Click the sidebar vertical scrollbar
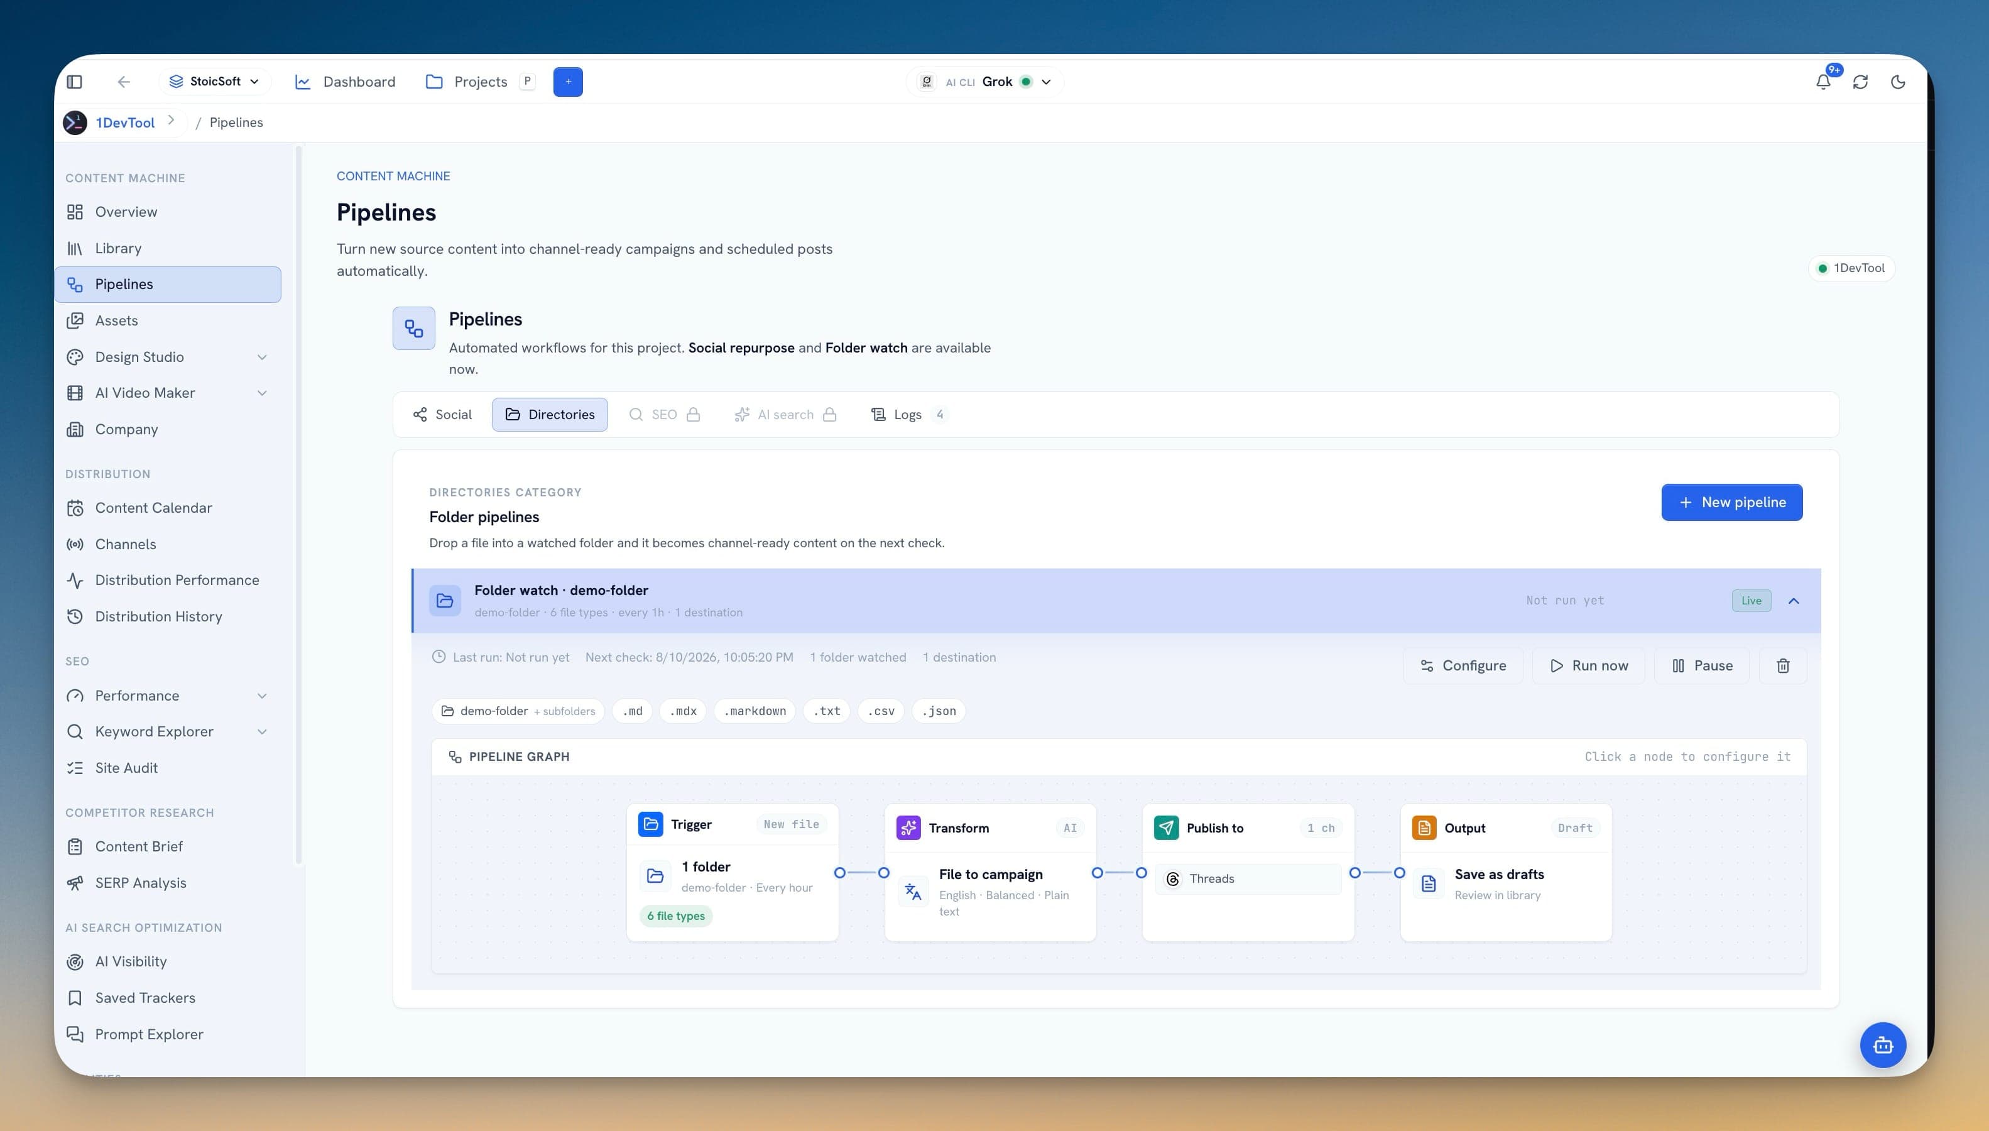The width and height of the screenshot is (1989, 1131). (299, 505)
